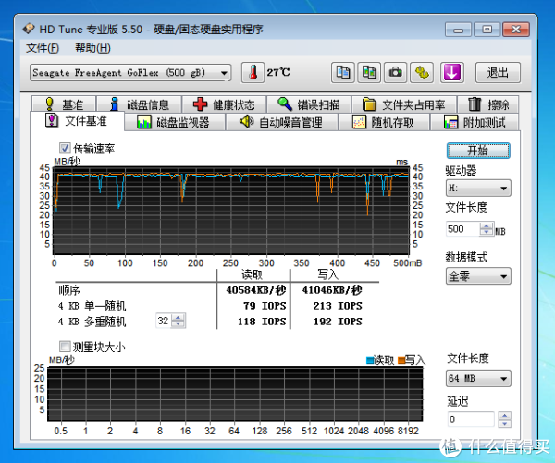Decrease file length 500 MB stepper down
555x463 pixels.
tap(487, 232)
